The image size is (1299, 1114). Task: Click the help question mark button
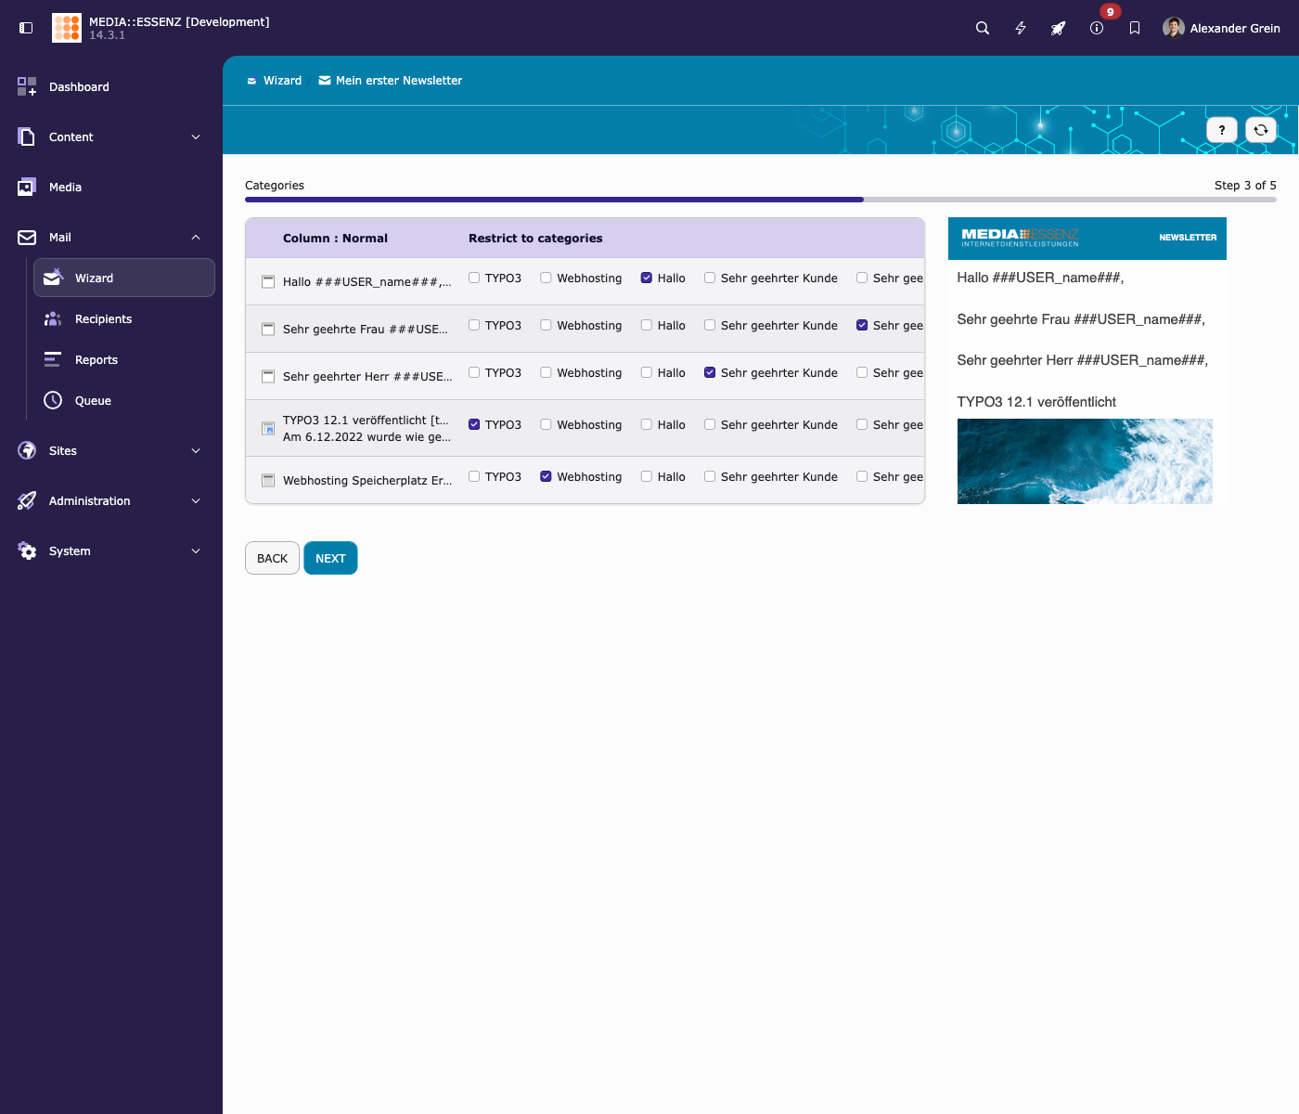(x=1222, y=130)
